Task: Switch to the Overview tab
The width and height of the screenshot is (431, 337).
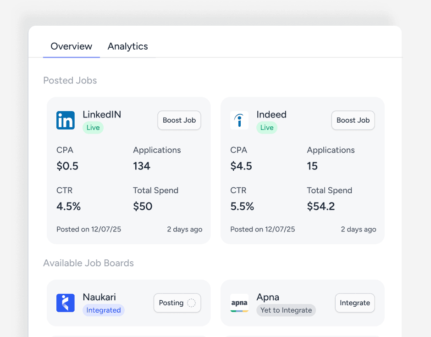Action: pyautogui.click(x=71, y=46)
